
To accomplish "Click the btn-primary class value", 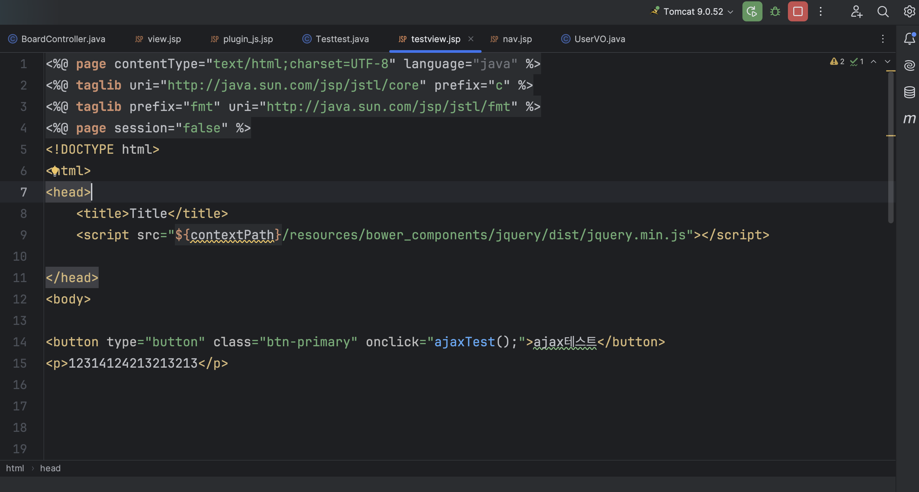I will 308,342.
